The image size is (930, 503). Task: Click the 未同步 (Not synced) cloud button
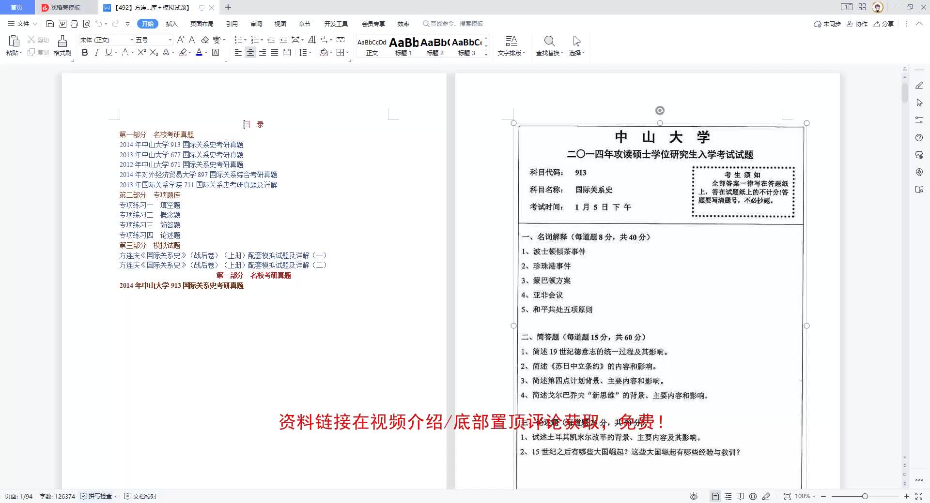tap(827, 24)
